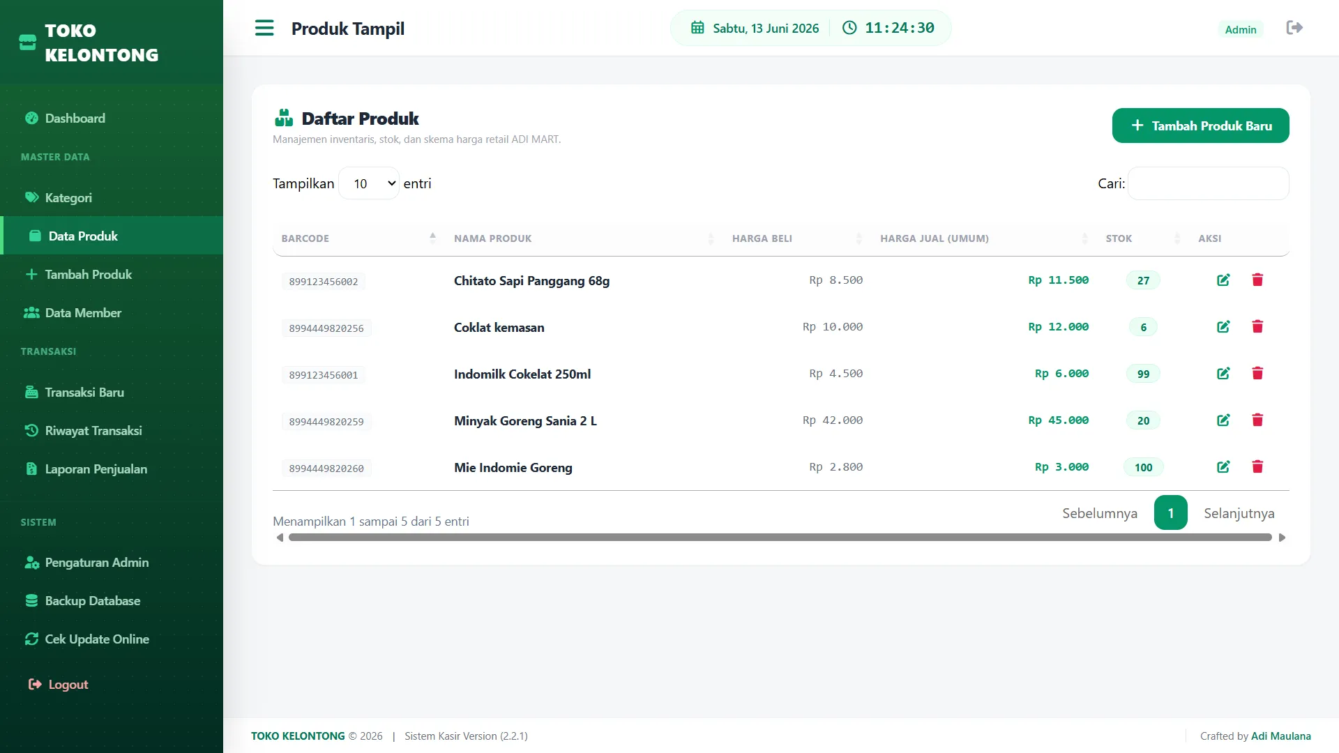The image size is (1339, 753).
Task: Click Selanjutnya pagination button
Action: coord(1239,513)
